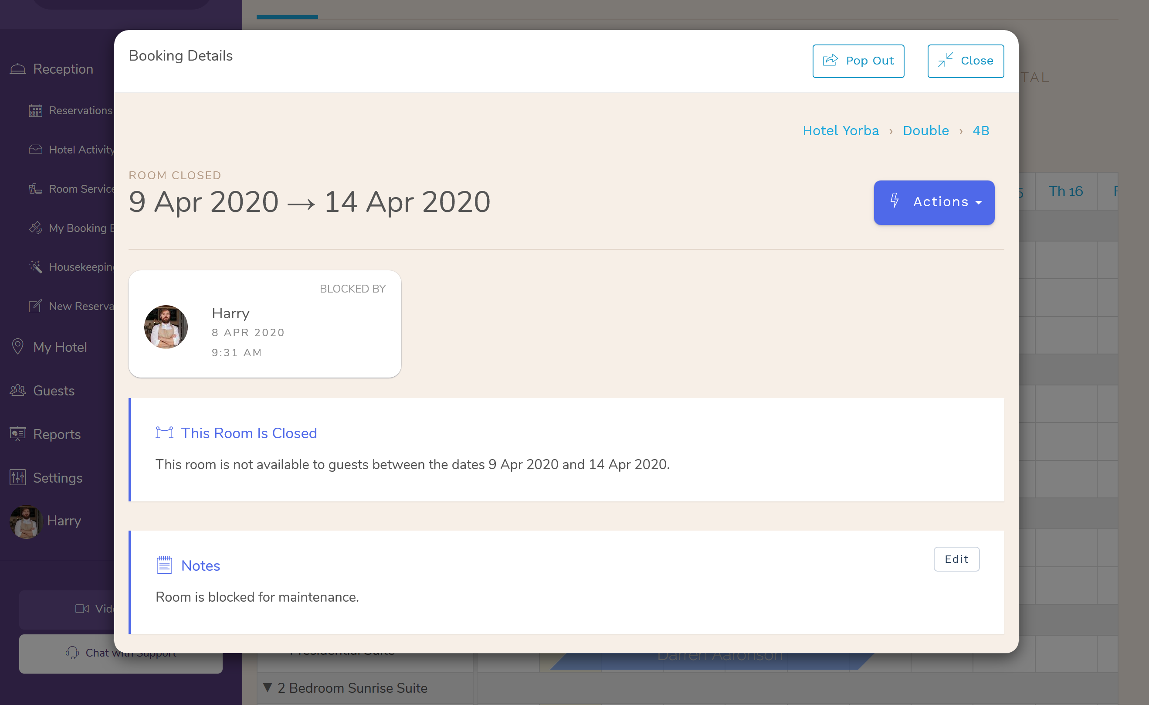Screen dimensions: 1149x705
Task: Expand the Hotel Yorba breadcrumb link
Action: [x=841, y=131]
